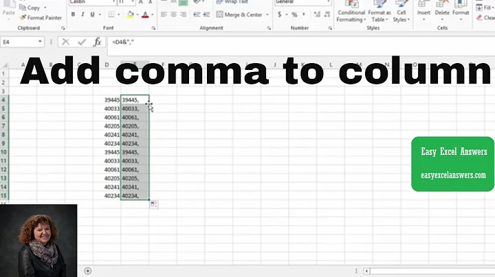Click Merge & Center button
Viewport: 495px width, 277px height.
239,14
